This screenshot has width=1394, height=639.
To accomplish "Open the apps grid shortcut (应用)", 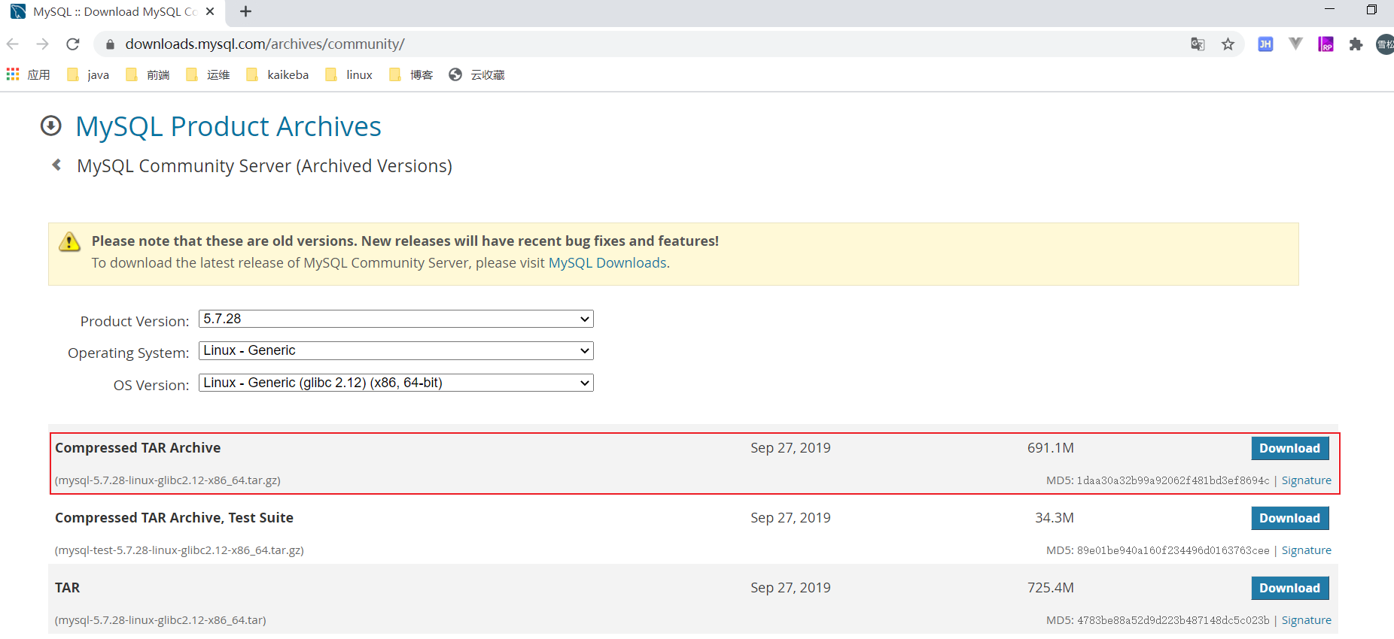I will [28, 74].
